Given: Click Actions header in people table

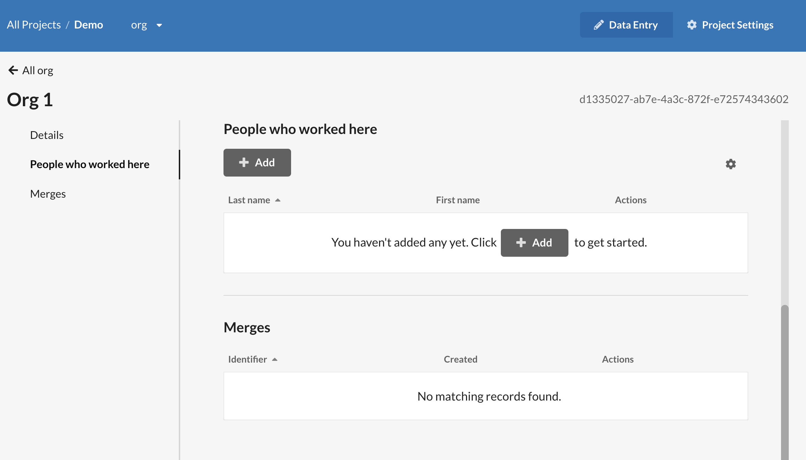Looking at the screenshot, I should (x=631, y=200).
